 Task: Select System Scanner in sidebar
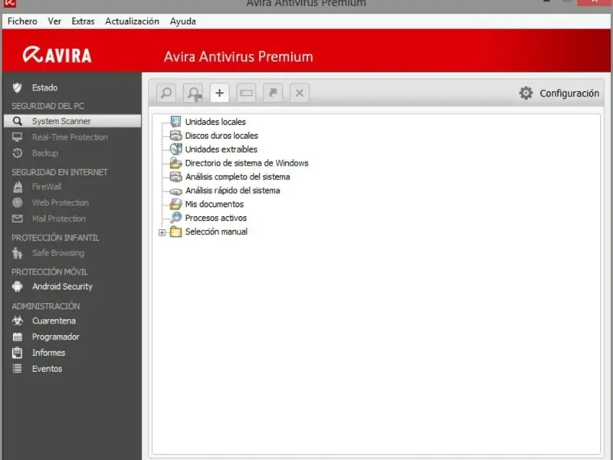coord(72,121)
